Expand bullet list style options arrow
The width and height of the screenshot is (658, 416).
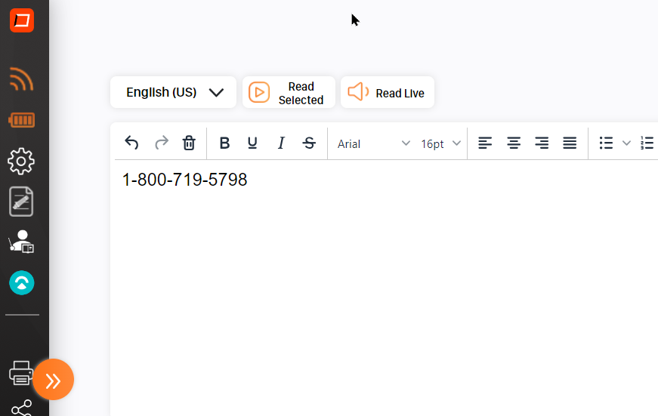coord(626,143)
